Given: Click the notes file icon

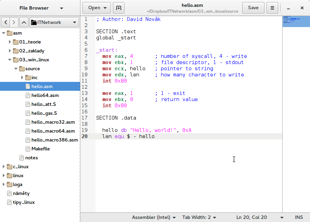Looking at the screenshot, I should click(22, 158).
